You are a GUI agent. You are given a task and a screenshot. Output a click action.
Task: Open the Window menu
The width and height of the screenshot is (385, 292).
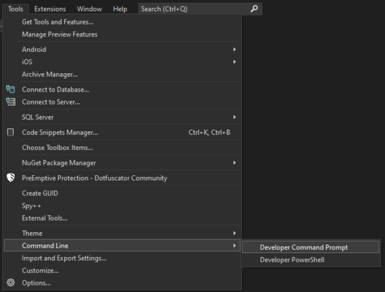(89, 9)
